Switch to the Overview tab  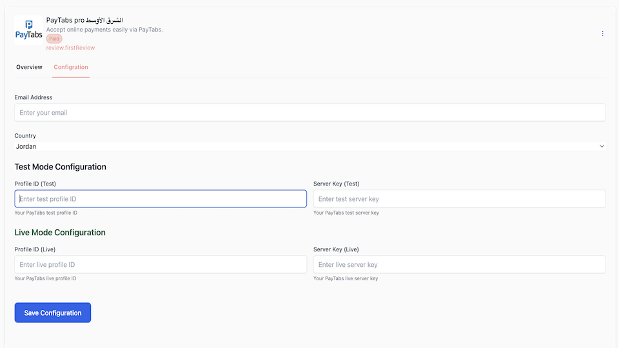tap(29, 67)
